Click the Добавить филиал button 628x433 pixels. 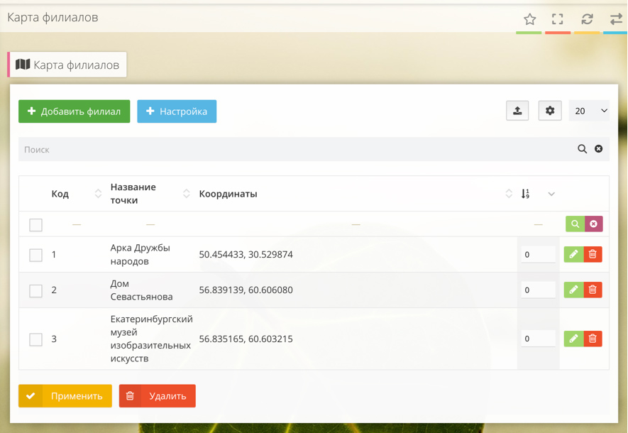tap(75, 111)
